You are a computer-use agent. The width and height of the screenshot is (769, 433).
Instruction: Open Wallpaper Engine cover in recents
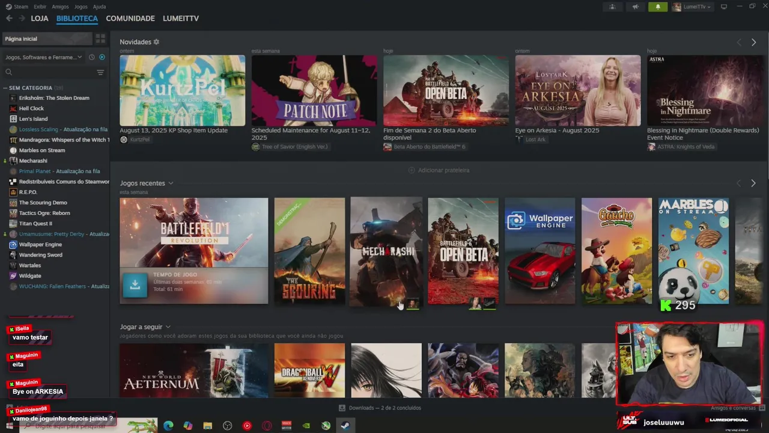coord(540,251)
